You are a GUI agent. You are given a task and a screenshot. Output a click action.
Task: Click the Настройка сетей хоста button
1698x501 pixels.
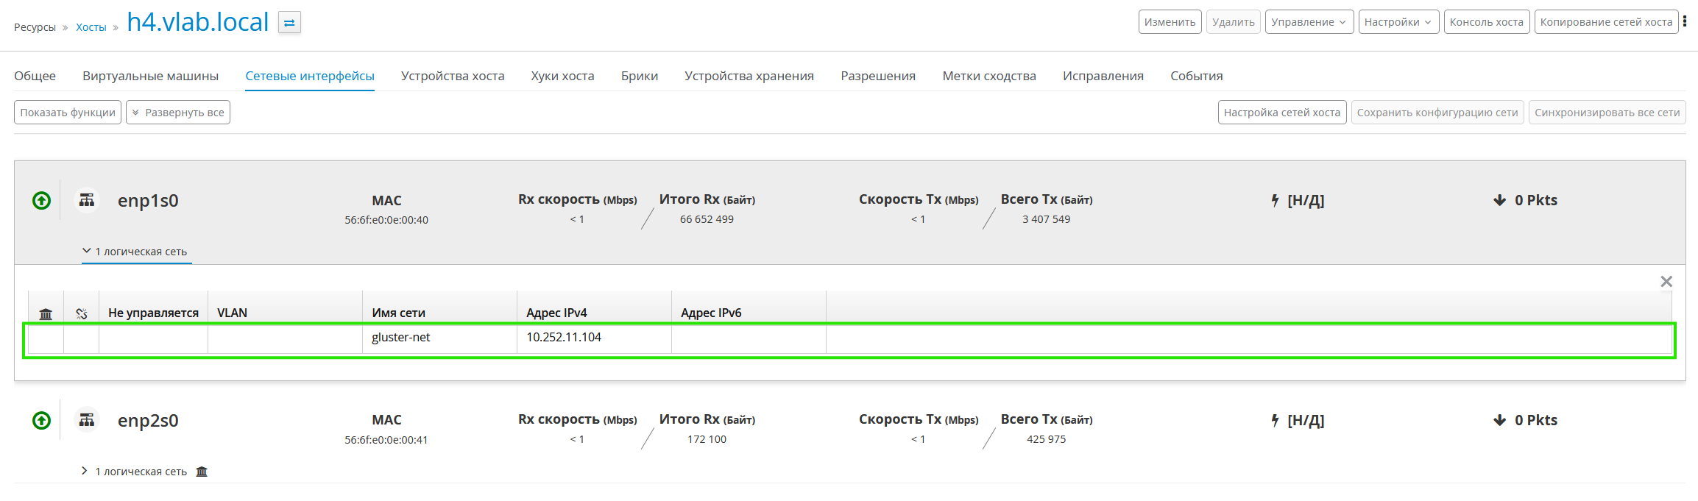[x=1282, y=113]
